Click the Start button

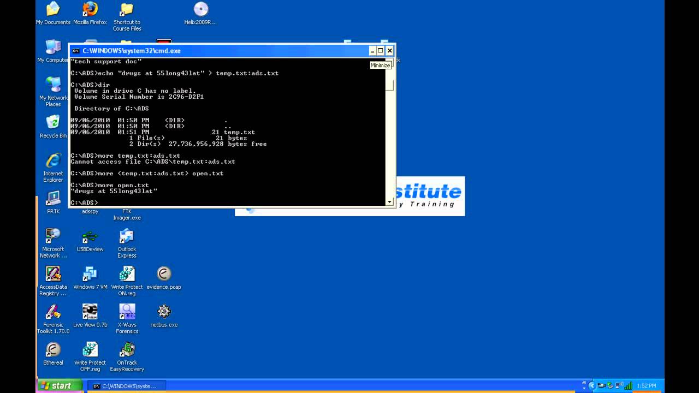59,386
